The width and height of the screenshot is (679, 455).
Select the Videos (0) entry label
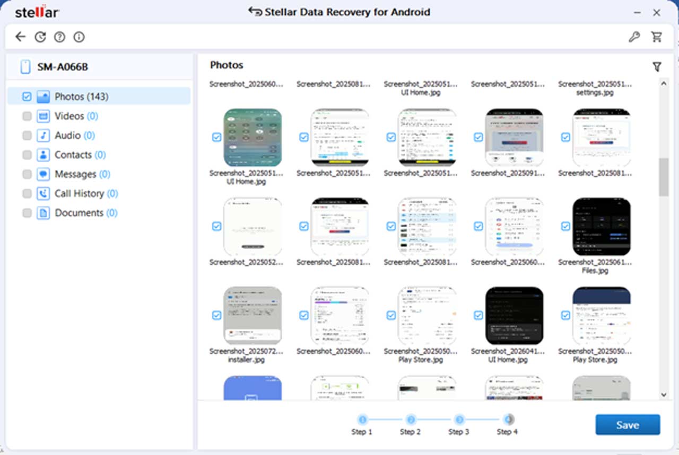(76, 116)
